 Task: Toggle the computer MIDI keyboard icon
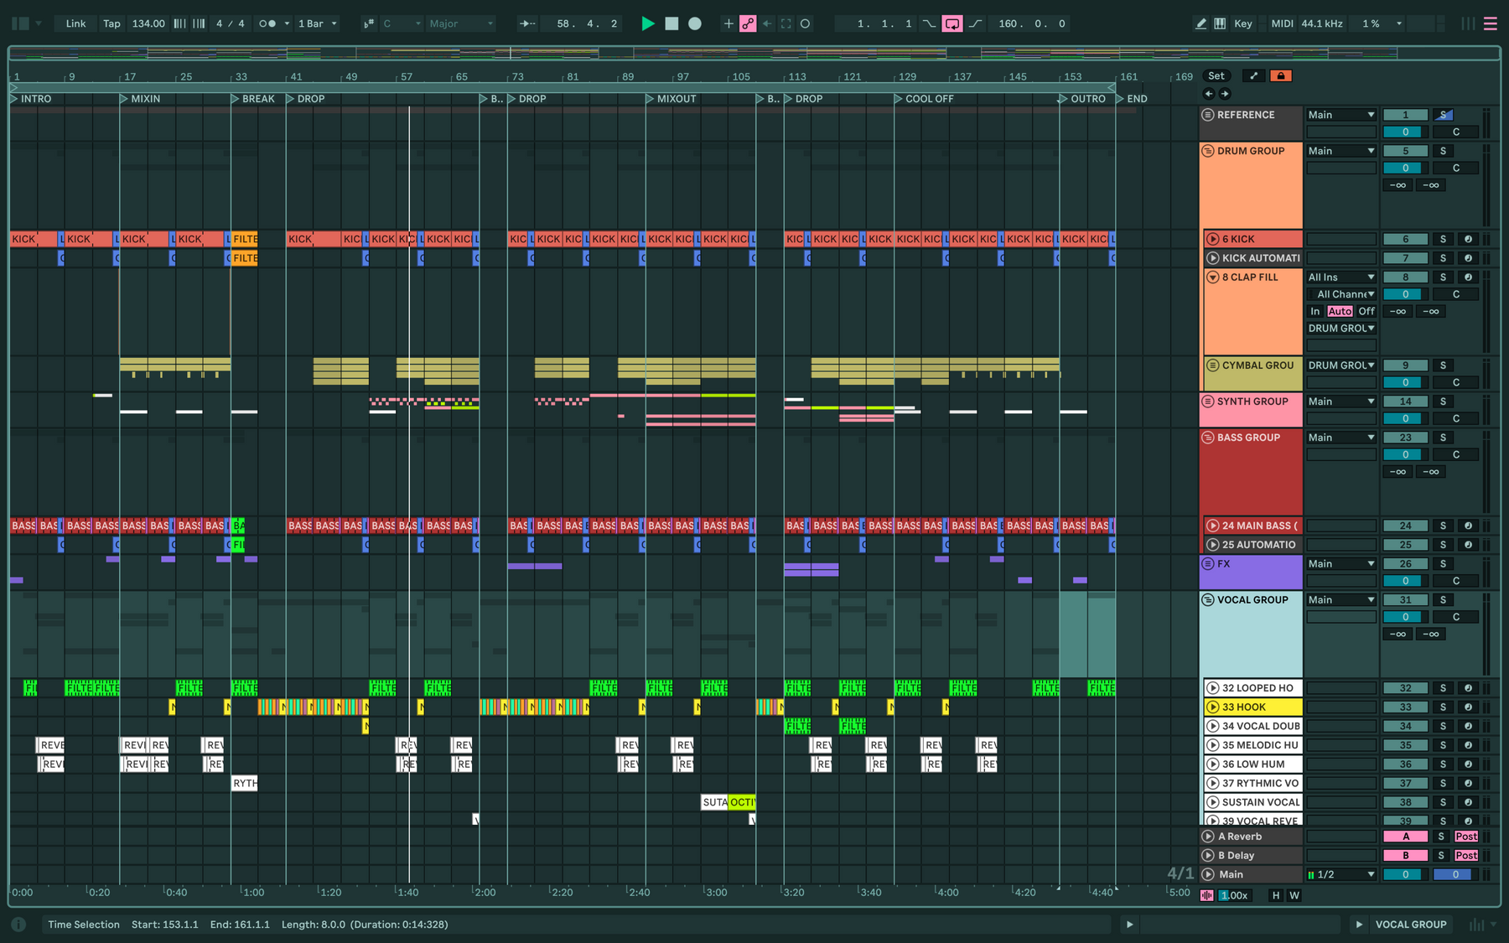pos(1220,23)
